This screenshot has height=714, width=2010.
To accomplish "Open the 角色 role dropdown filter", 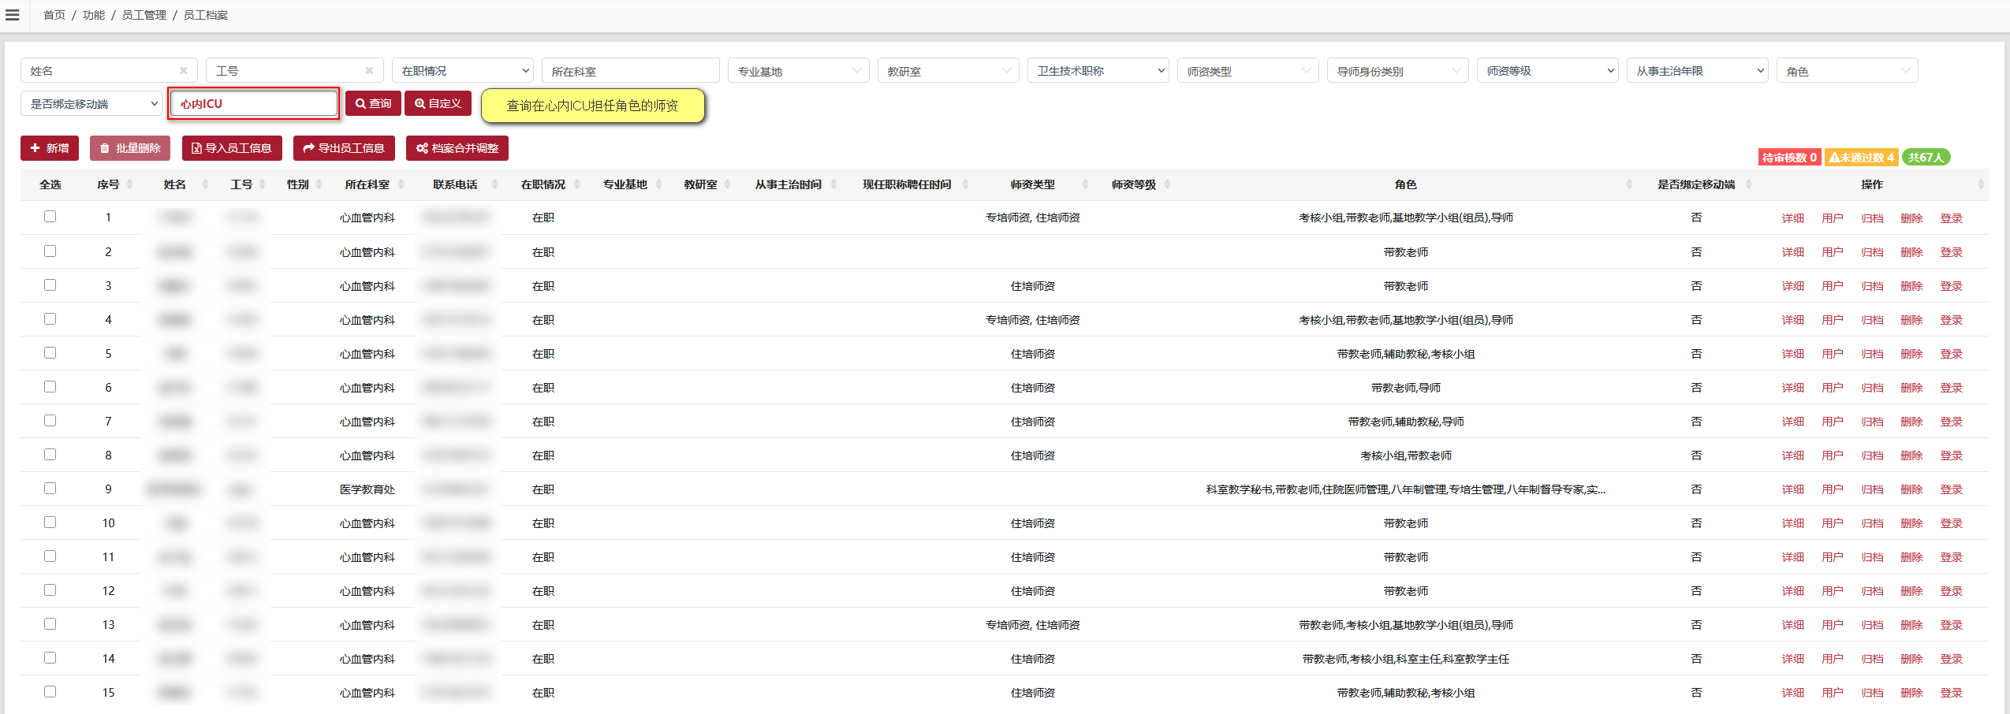I will 1848,71.
